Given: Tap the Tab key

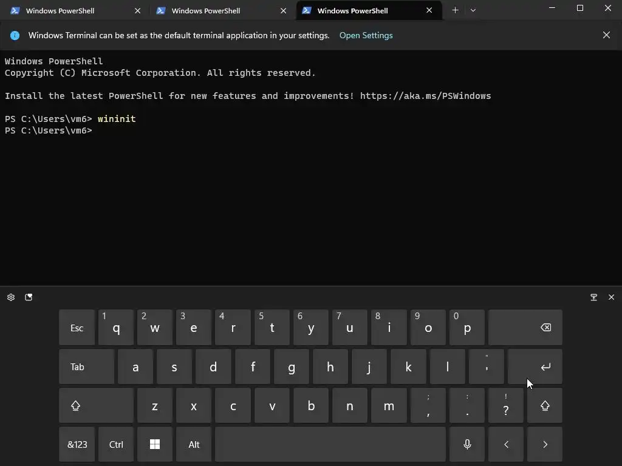Looking at the screenshot, I should click(x=86, y=366).
